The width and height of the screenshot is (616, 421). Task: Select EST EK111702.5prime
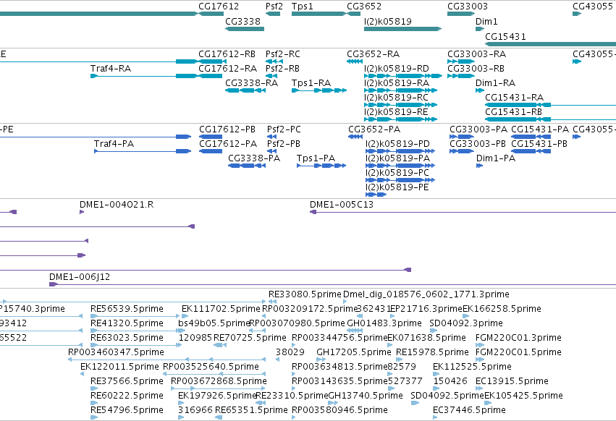point(221,309)
